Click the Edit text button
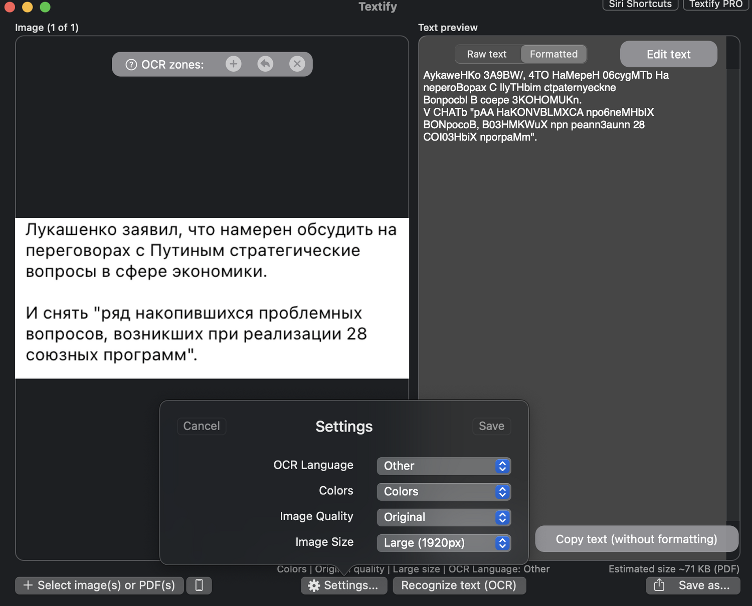This screenshot has height=606, width=752. (x=668, y=54)
